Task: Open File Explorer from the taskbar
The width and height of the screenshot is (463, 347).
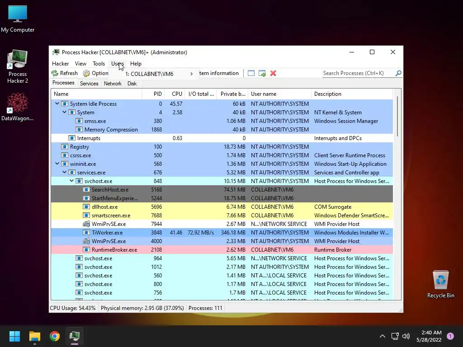Action: 34,336
